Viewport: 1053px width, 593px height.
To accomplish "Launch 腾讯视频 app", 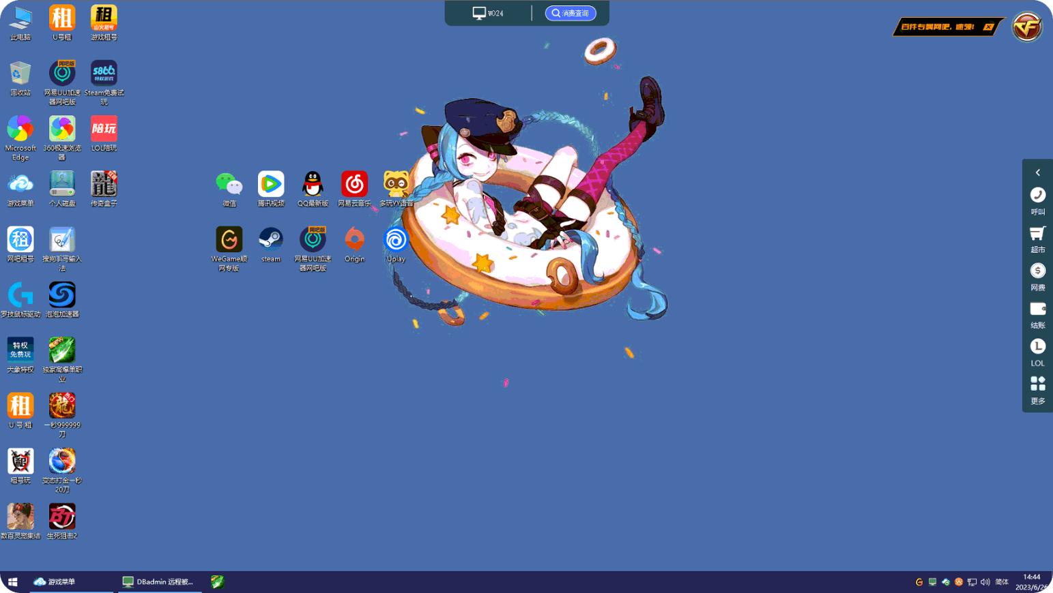I will click(x=271, y=189).
